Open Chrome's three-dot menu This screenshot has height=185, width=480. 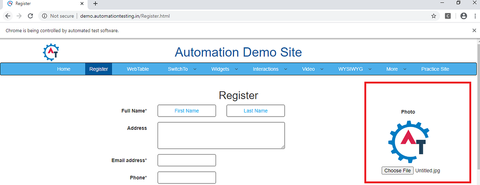(475, 16)
